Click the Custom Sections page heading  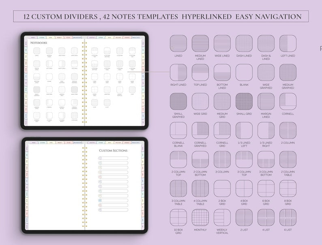click(113, 151)
